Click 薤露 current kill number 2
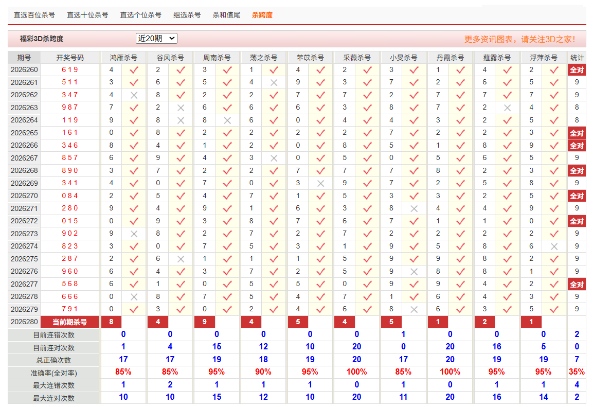This screenshot has width=593, height=407. 485,322
